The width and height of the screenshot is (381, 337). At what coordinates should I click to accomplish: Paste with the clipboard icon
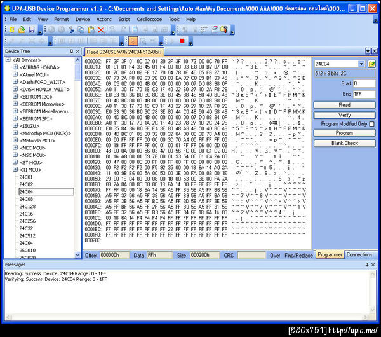(x=91, y=30)
